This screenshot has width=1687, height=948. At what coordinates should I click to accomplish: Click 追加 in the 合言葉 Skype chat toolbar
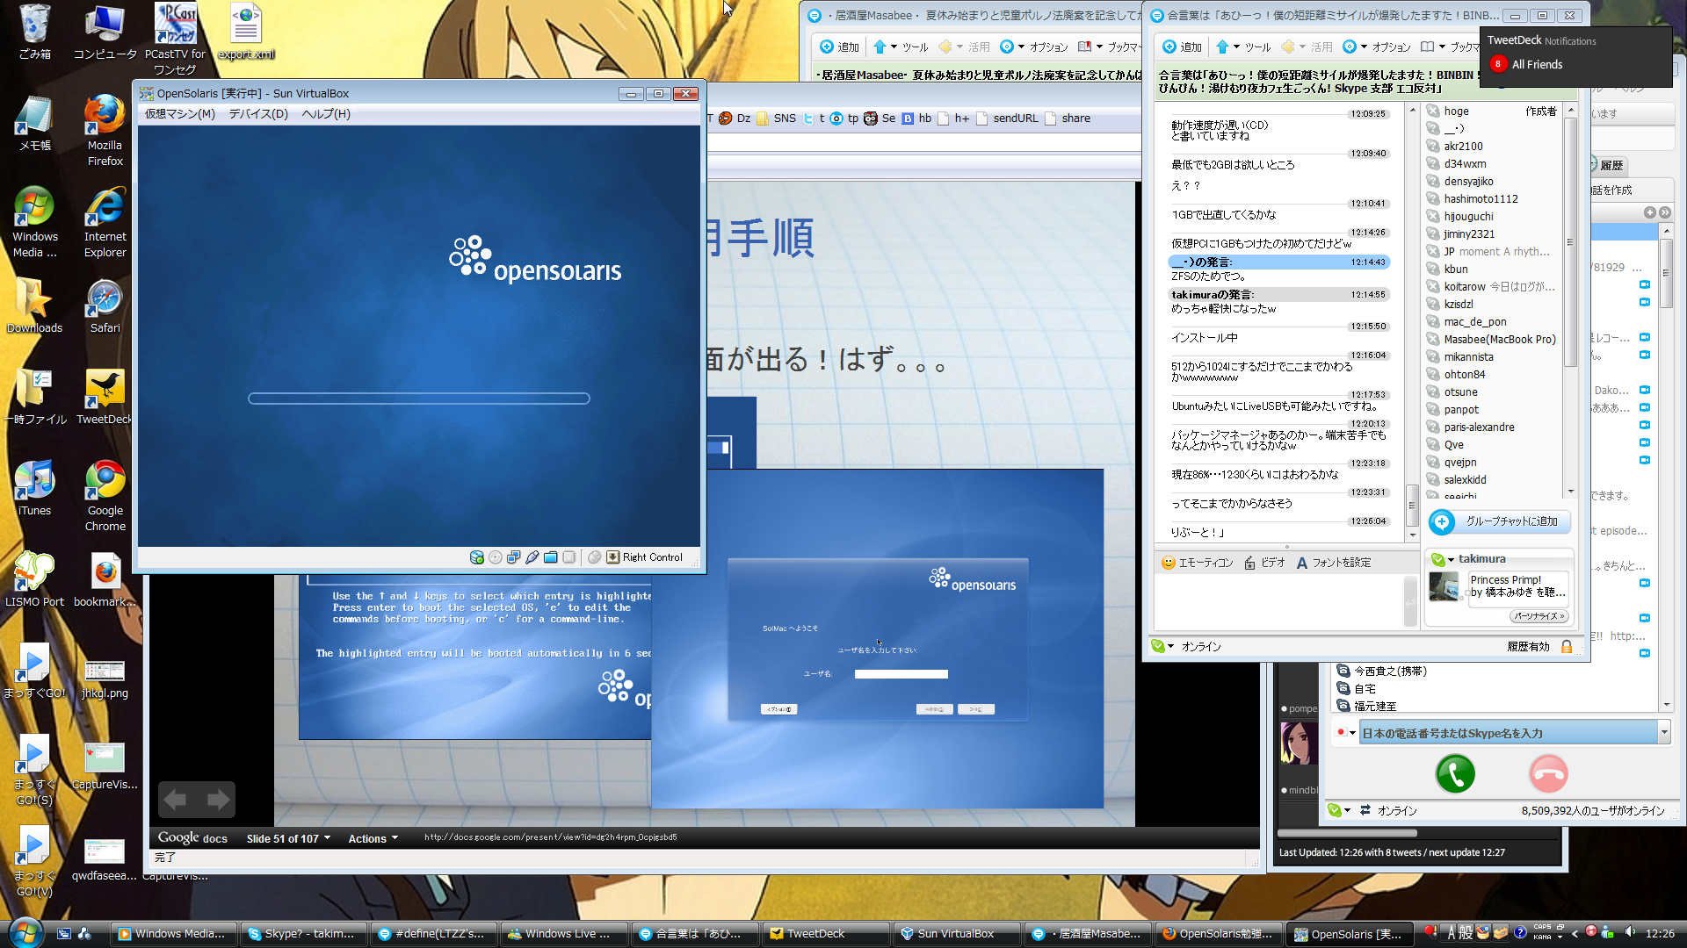(1182, 47)
